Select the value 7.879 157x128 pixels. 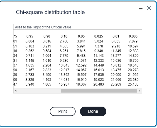(133, 41)
